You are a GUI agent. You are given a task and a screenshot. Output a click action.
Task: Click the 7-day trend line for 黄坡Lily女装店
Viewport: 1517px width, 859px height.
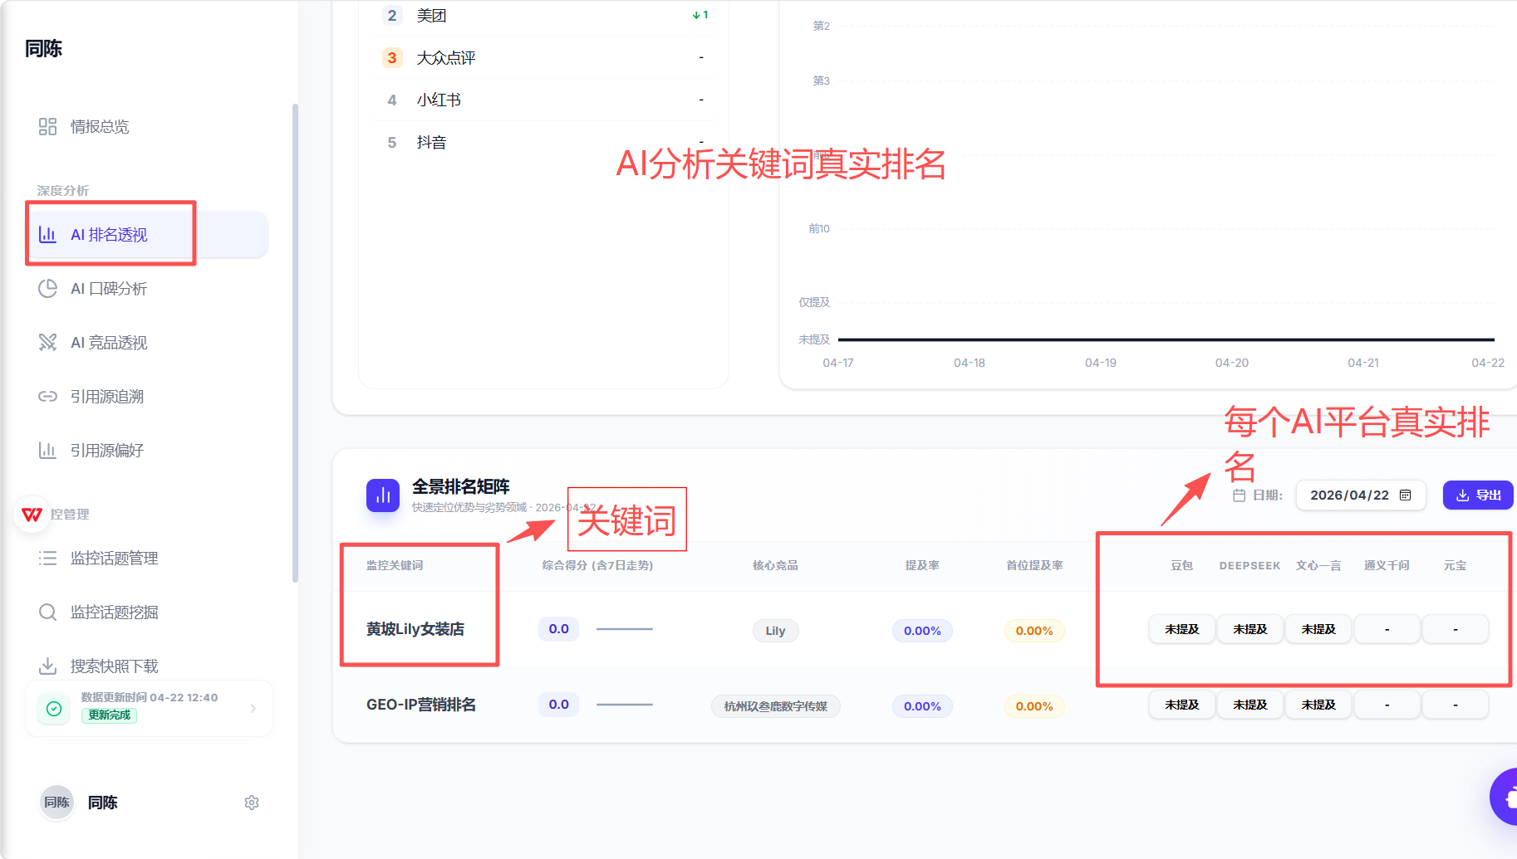625,630
